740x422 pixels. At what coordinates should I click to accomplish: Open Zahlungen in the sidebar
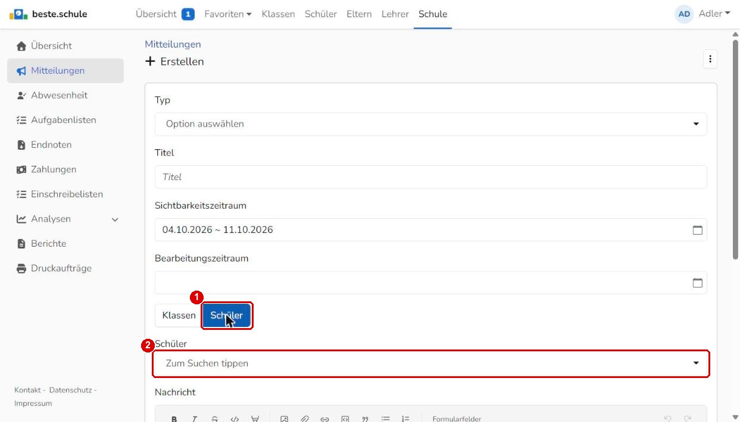pos(65,169)
